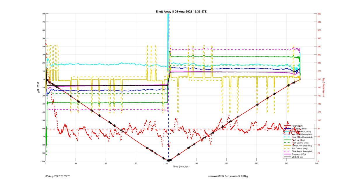Click the 'Buoyancy (10g)' magenta legend swatch
Image resolution: width=350 pixels, height=181 pixels.
click(288, 154)
